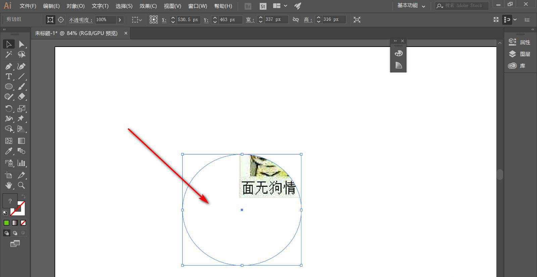Choose the Type tool in the toolbox
Viewport: 537px width, 277px height.
click(9, 76)
